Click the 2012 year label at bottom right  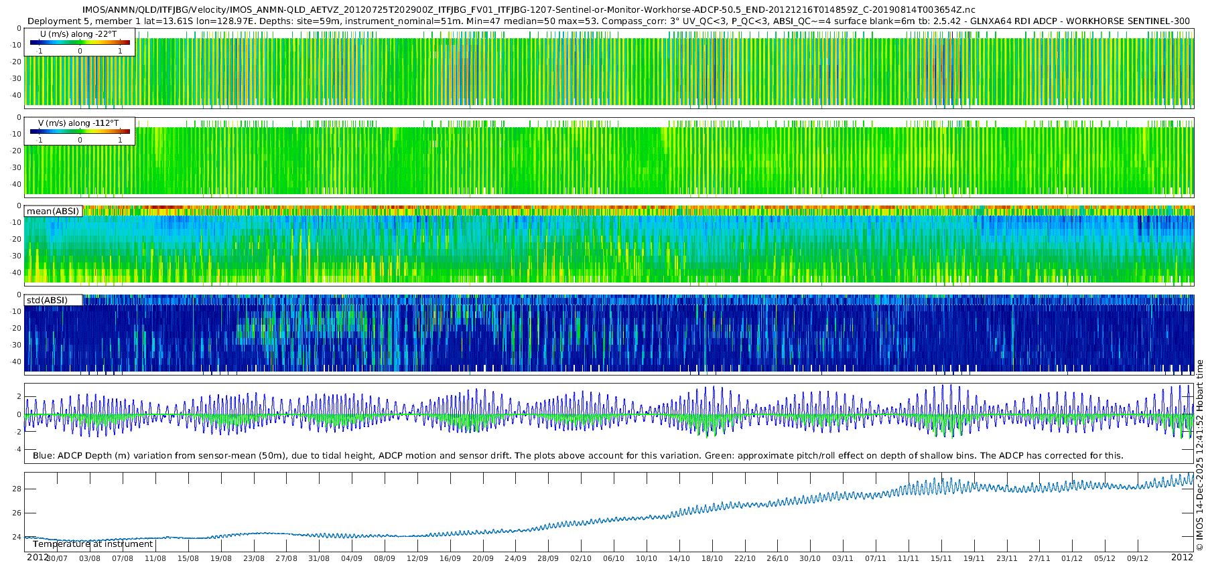pos(1182,558)
